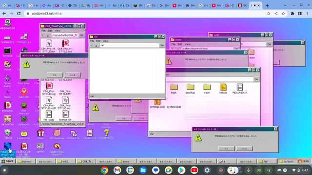Select the README.txt file

tap(240, 88)
